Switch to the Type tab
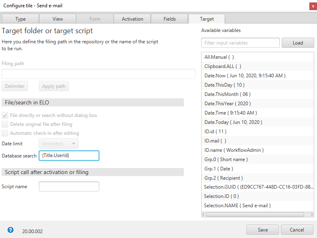The height and width of the screenshot is (238, 317). (20, 19)
